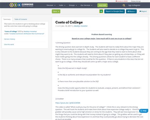
Task: Expand the Our Services menu
Action: pyautogui.click(x=86, y=5)
